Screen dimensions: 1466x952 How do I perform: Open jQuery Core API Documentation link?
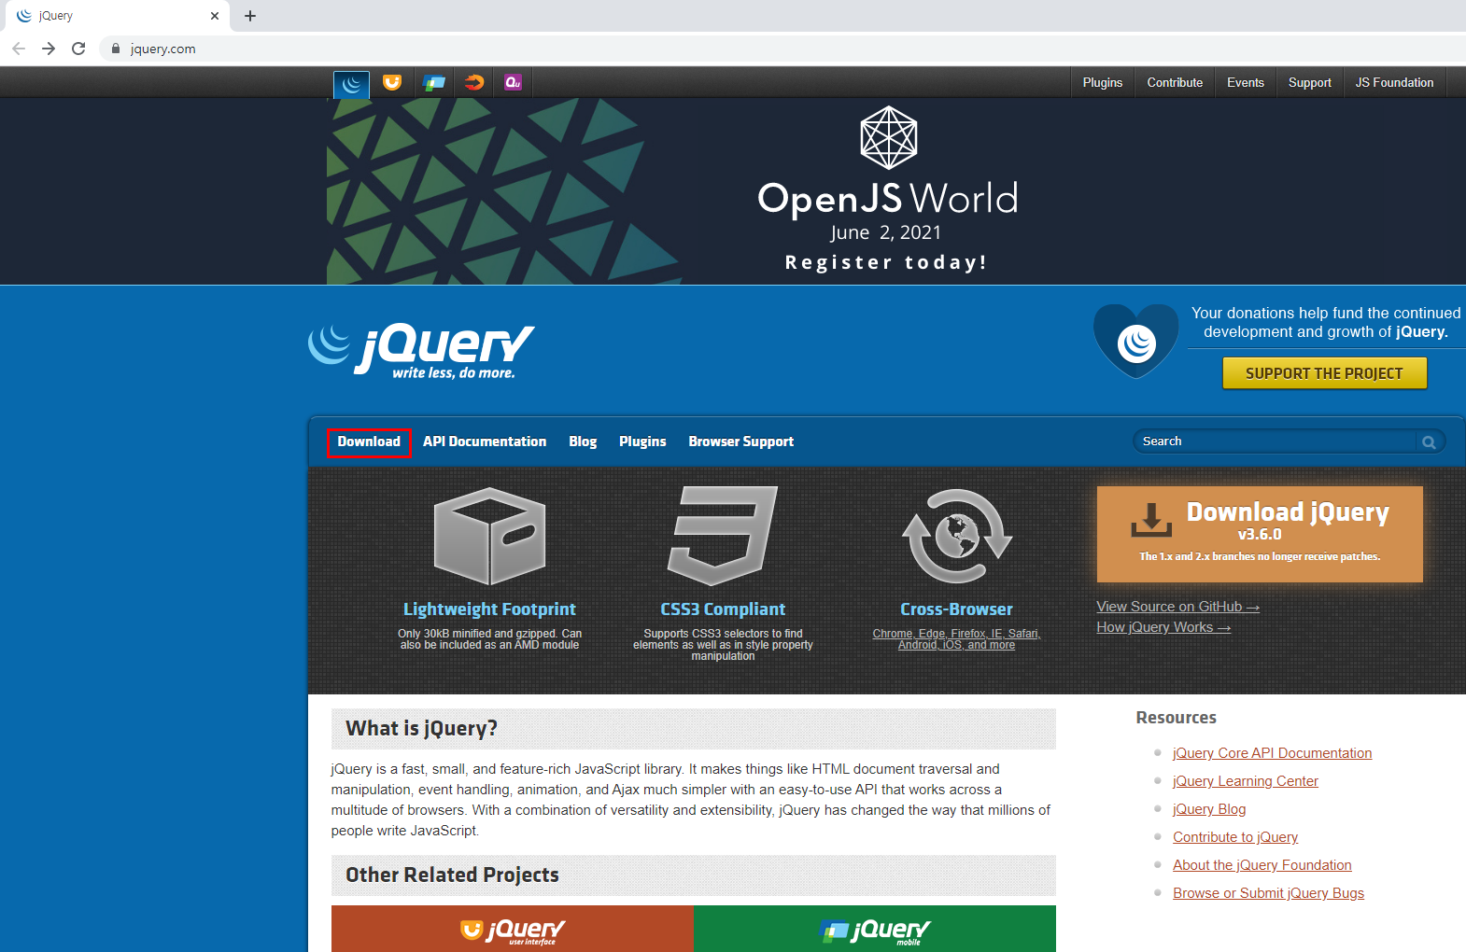[x=1272, y=753]
